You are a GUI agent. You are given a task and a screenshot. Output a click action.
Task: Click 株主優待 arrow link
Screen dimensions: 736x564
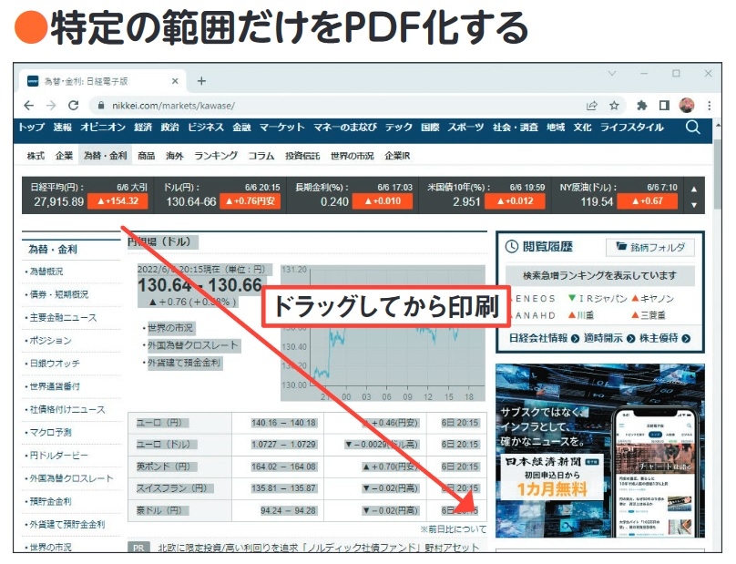(665, 339)
